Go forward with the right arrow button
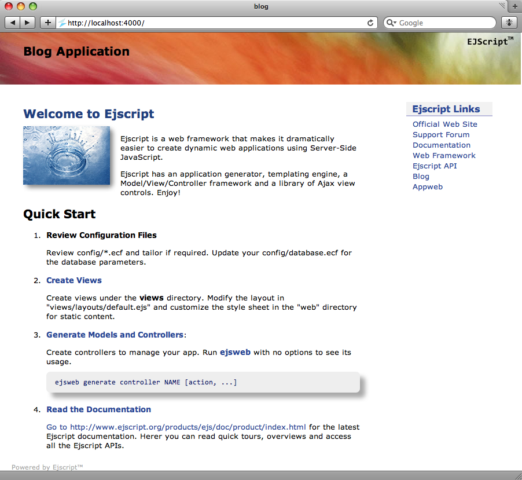 (28, 23)
